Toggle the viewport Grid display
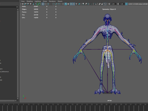148x111 pixels. click(x=43, y=4)
